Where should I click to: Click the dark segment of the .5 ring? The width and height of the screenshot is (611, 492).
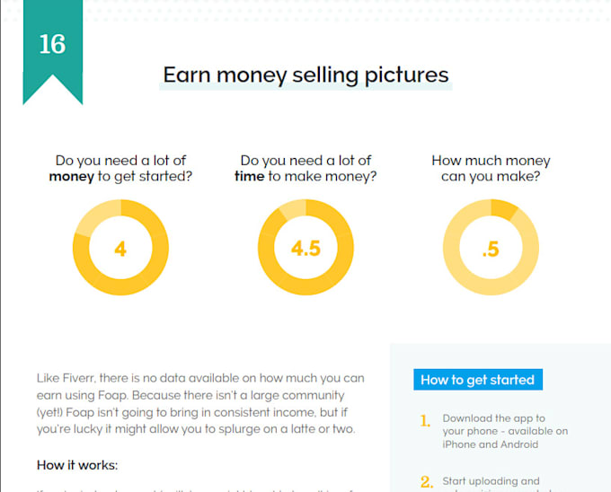[503, 210]
